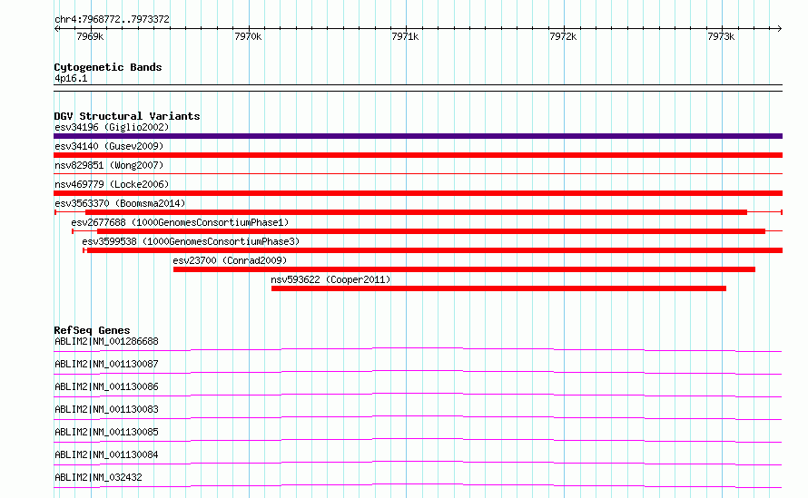
Task: Click the red nsv469779 variant bar
Action: [x=418, y=193]
